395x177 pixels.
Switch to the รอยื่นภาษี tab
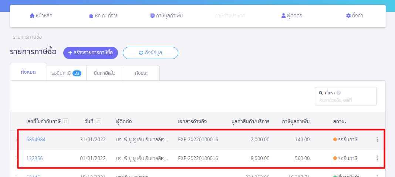tap(67, 73)
